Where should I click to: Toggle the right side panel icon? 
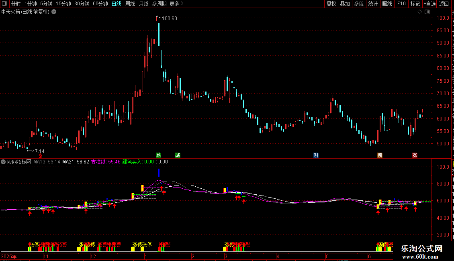[427, 12]
